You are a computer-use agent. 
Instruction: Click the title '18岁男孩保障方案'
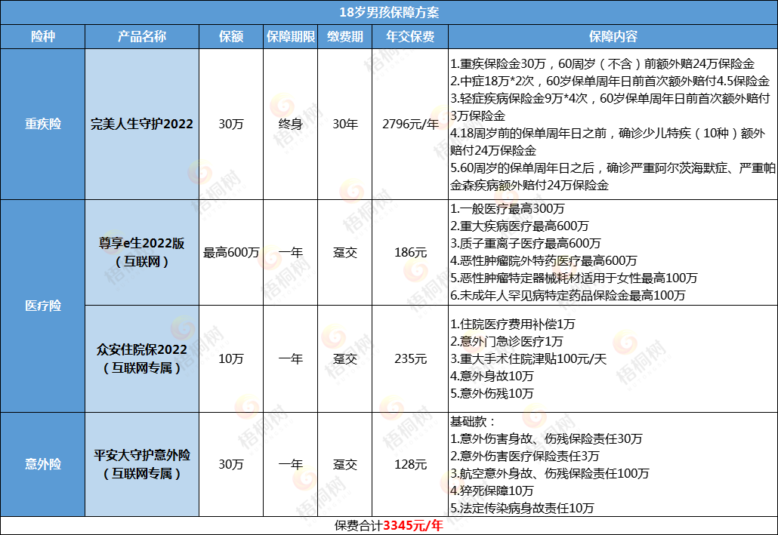click(x=389, y=12)
